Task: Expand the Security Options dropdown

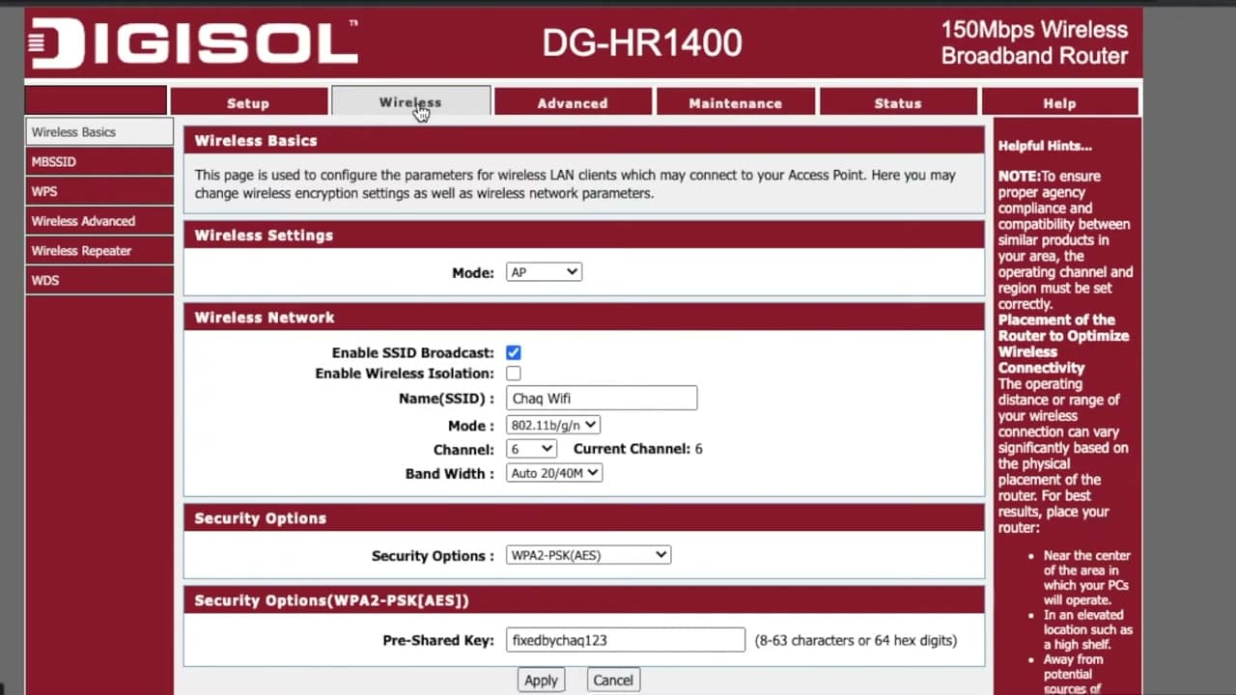Action: pyautogui.click(x=588, y=555)
